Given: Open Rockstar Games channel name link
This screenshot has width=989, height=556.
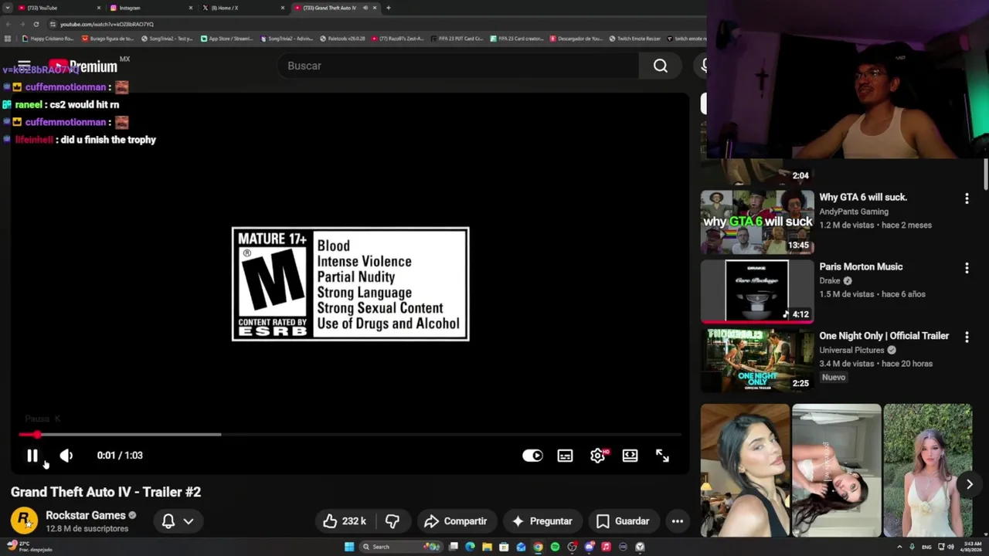Looking at the screenshot, I should tap(86, 515).
